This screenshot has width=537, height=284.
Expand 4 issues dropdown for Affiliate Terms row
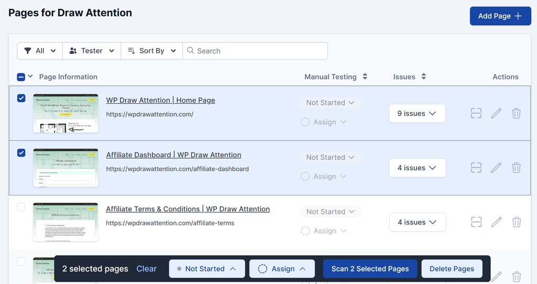[x=417, y=222]
